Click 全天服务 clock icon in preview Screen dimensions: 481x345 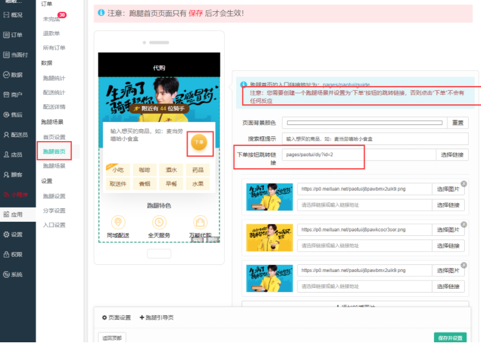click(x=159, y=222)
